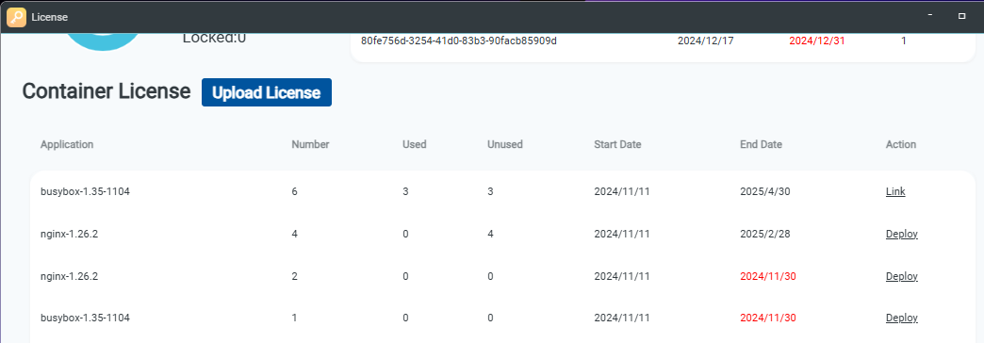
Task: Click the Number column header
Action: (310, 144)
